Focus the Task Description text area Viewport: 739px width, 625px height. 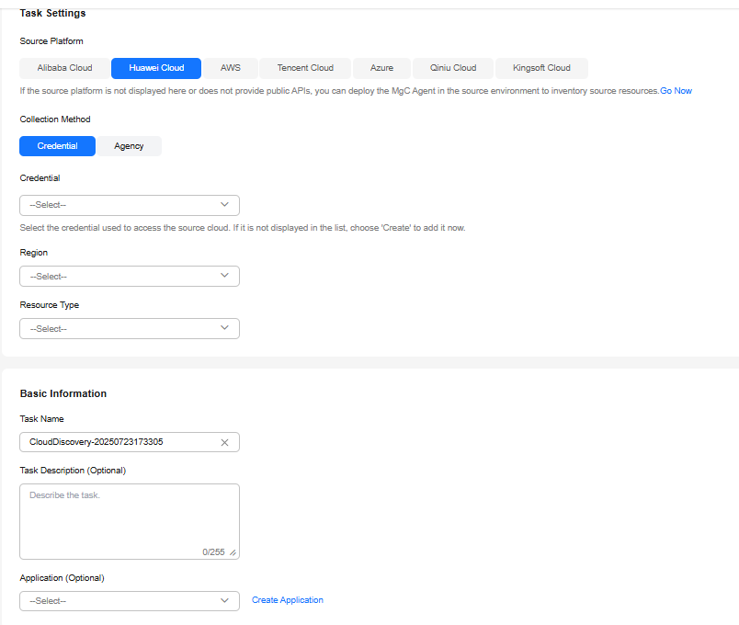[130, 521]
